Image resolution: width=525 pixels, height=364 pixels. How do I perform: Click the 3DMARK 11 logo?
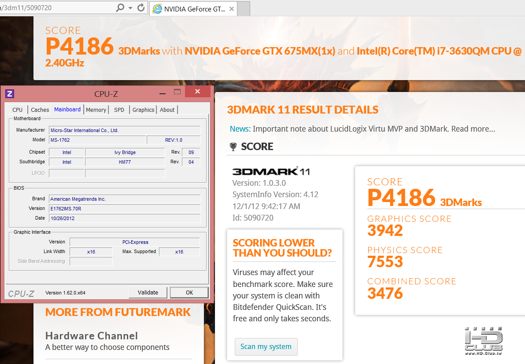tap(271, 171)
